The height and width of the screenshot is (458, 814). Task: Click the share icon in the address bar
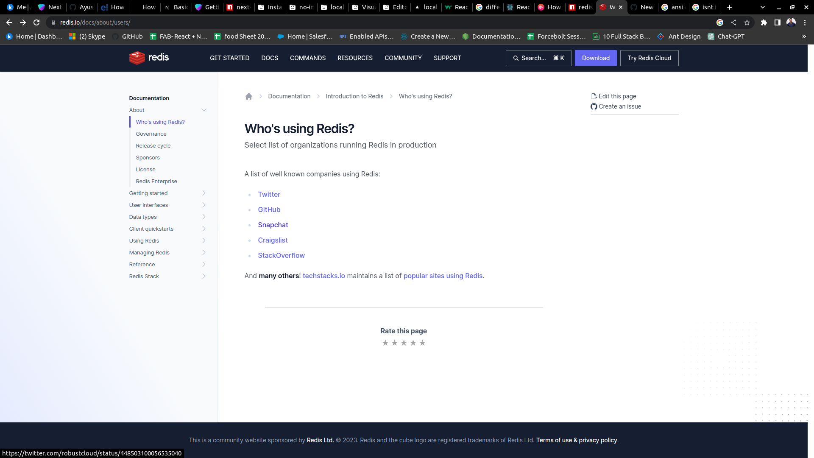click(733, 22)
